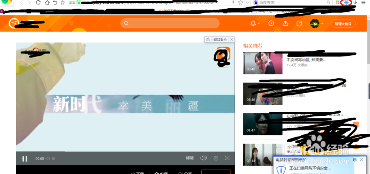
Task: Click the browser forward arrow
Action: point(30,3)
